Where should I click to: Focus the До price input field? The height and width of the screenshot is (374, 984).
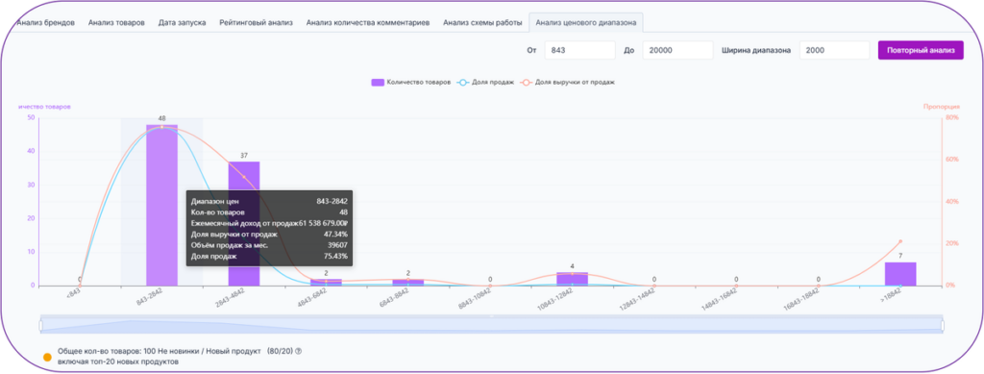pos(677,50)
